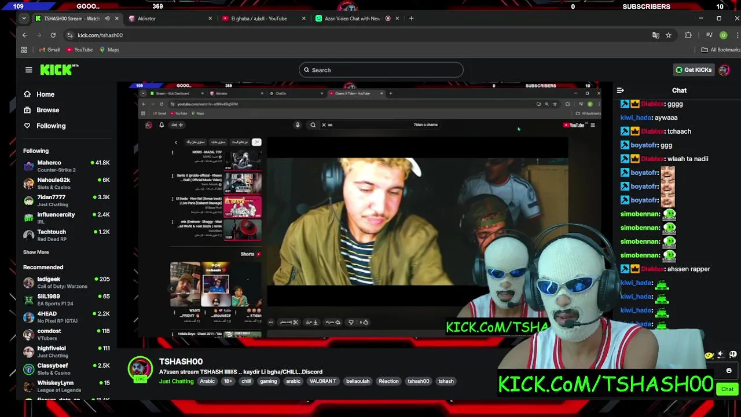This screenshot has height=417, width=741.
Task: Select the TSHASH00 Stream tab
Action: tap(76, 19)
